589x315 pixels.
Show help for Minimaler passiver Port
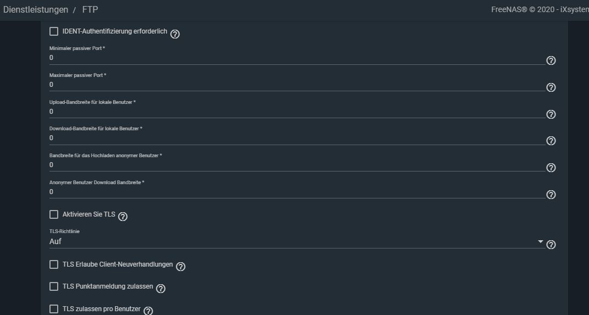551,60
